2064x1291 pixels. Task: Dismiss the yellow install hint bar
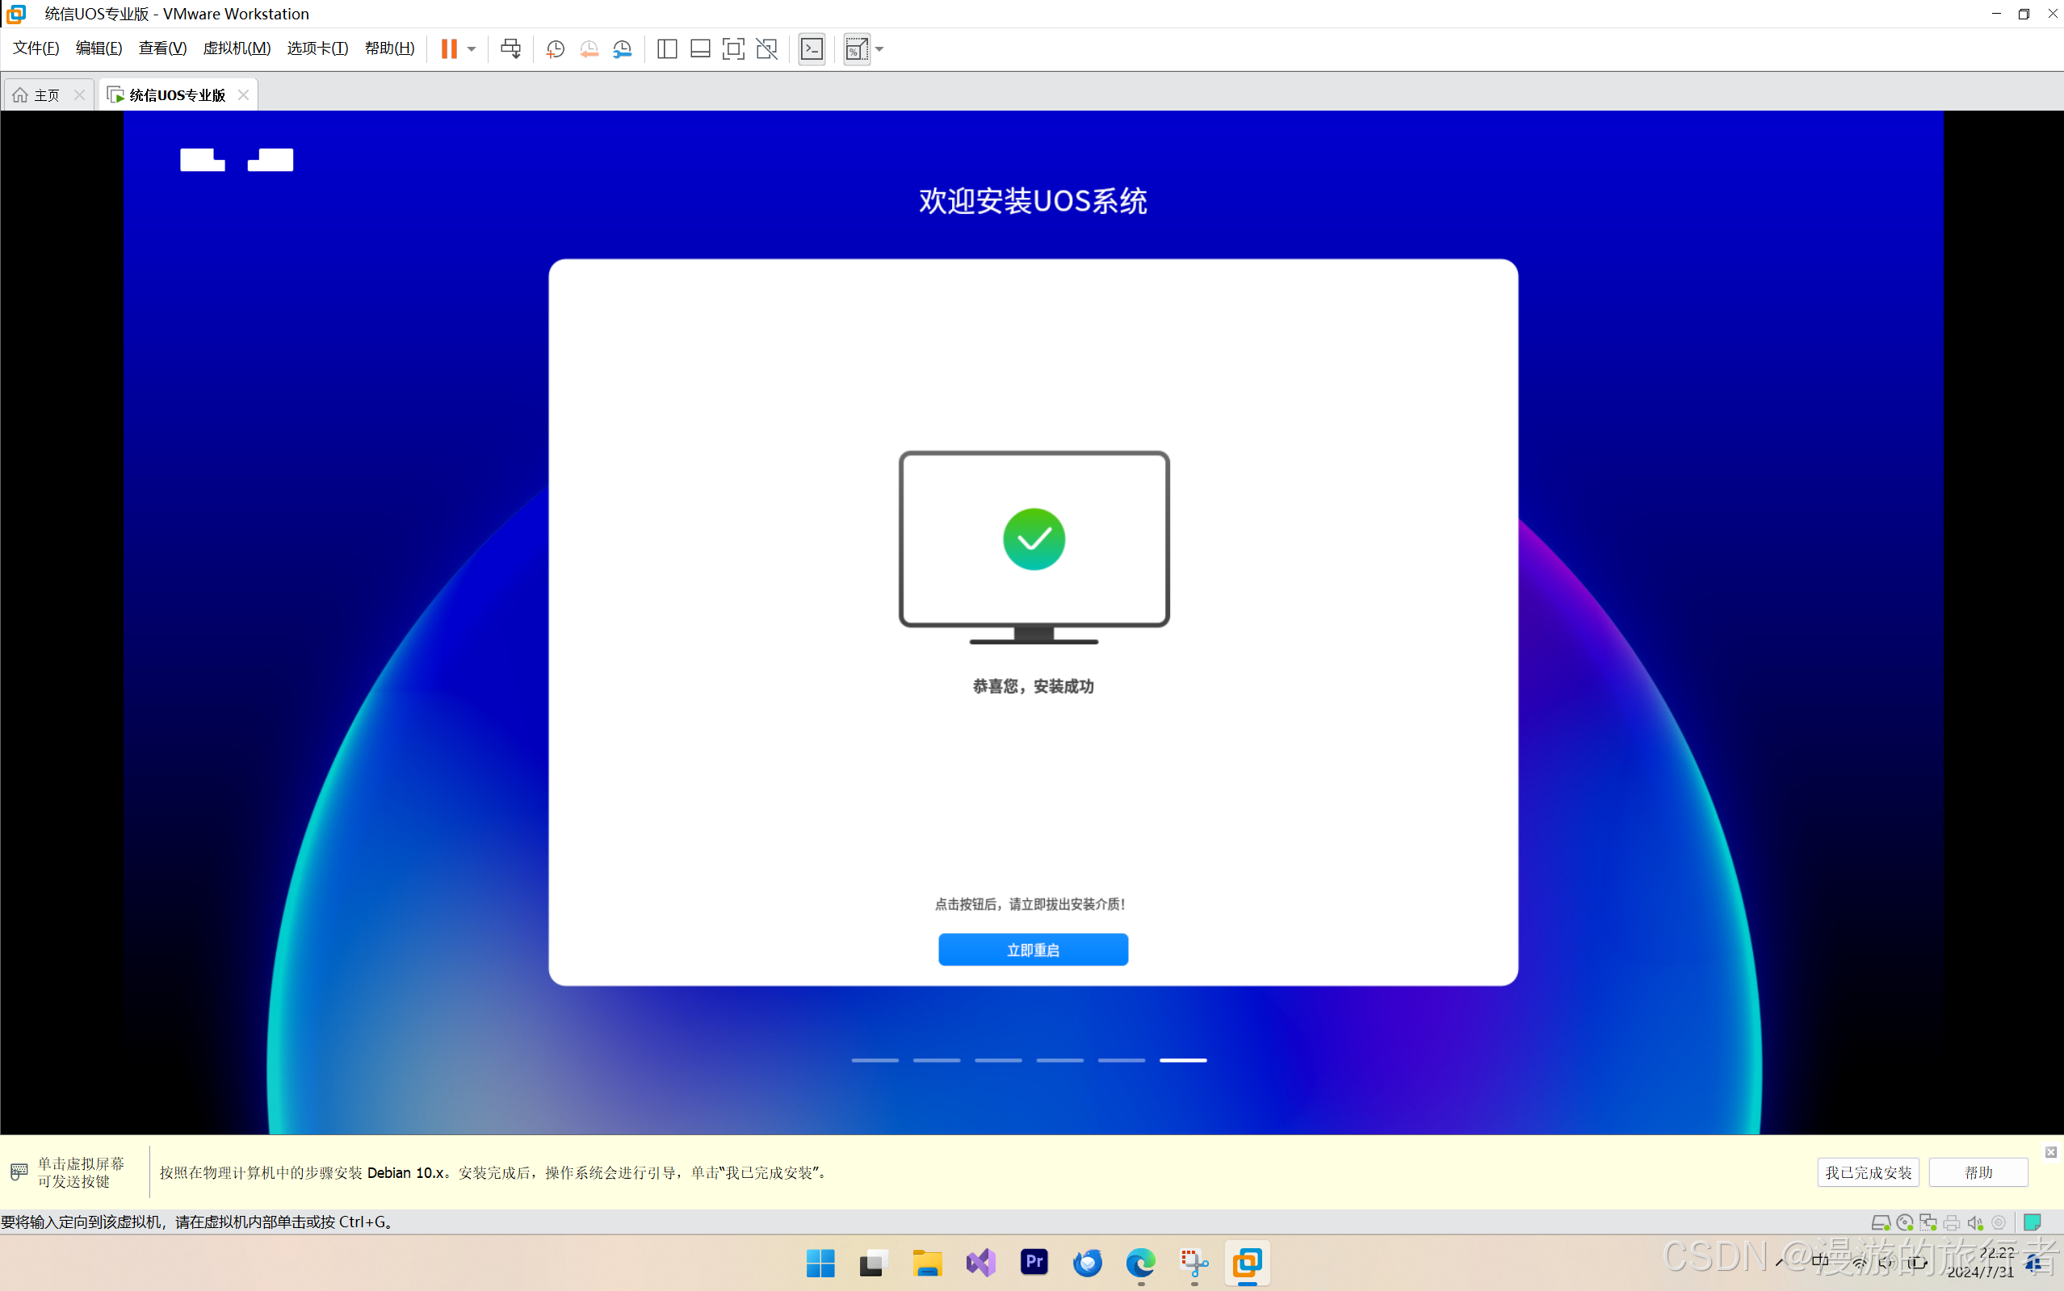pyautogui.click(x=2050, y=1152)
